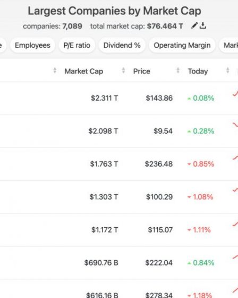The width and height of the screenshot is (238, 298).
Task: Sort by Price using arrows left of header
Action: pos(123,70)
